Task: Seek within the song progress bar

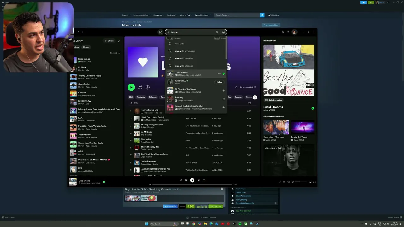Action: tap(192, 184)
